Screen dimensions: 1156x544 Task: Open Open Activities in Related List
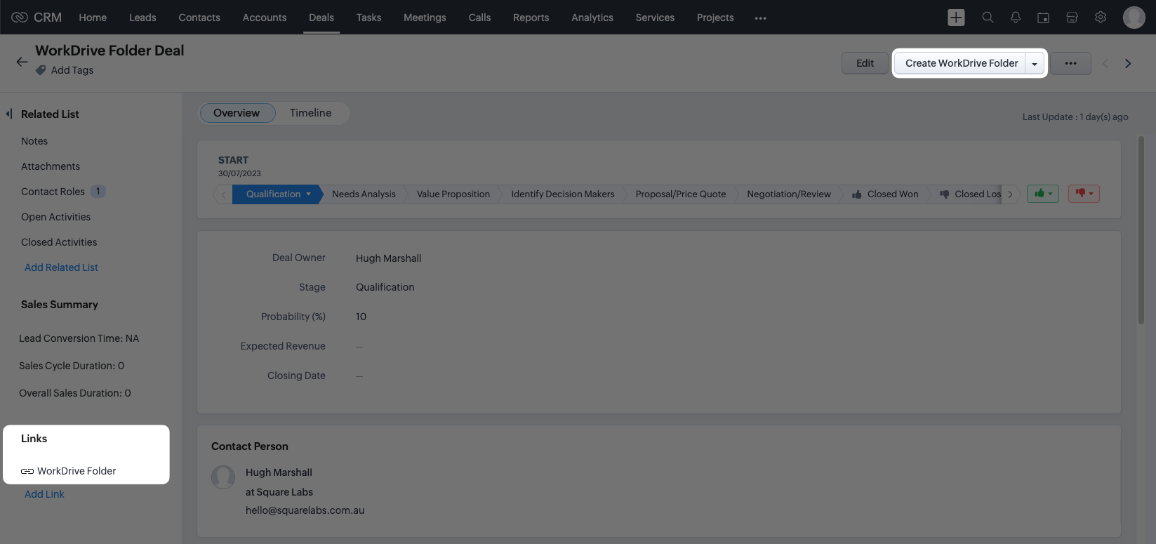[55, 217]
